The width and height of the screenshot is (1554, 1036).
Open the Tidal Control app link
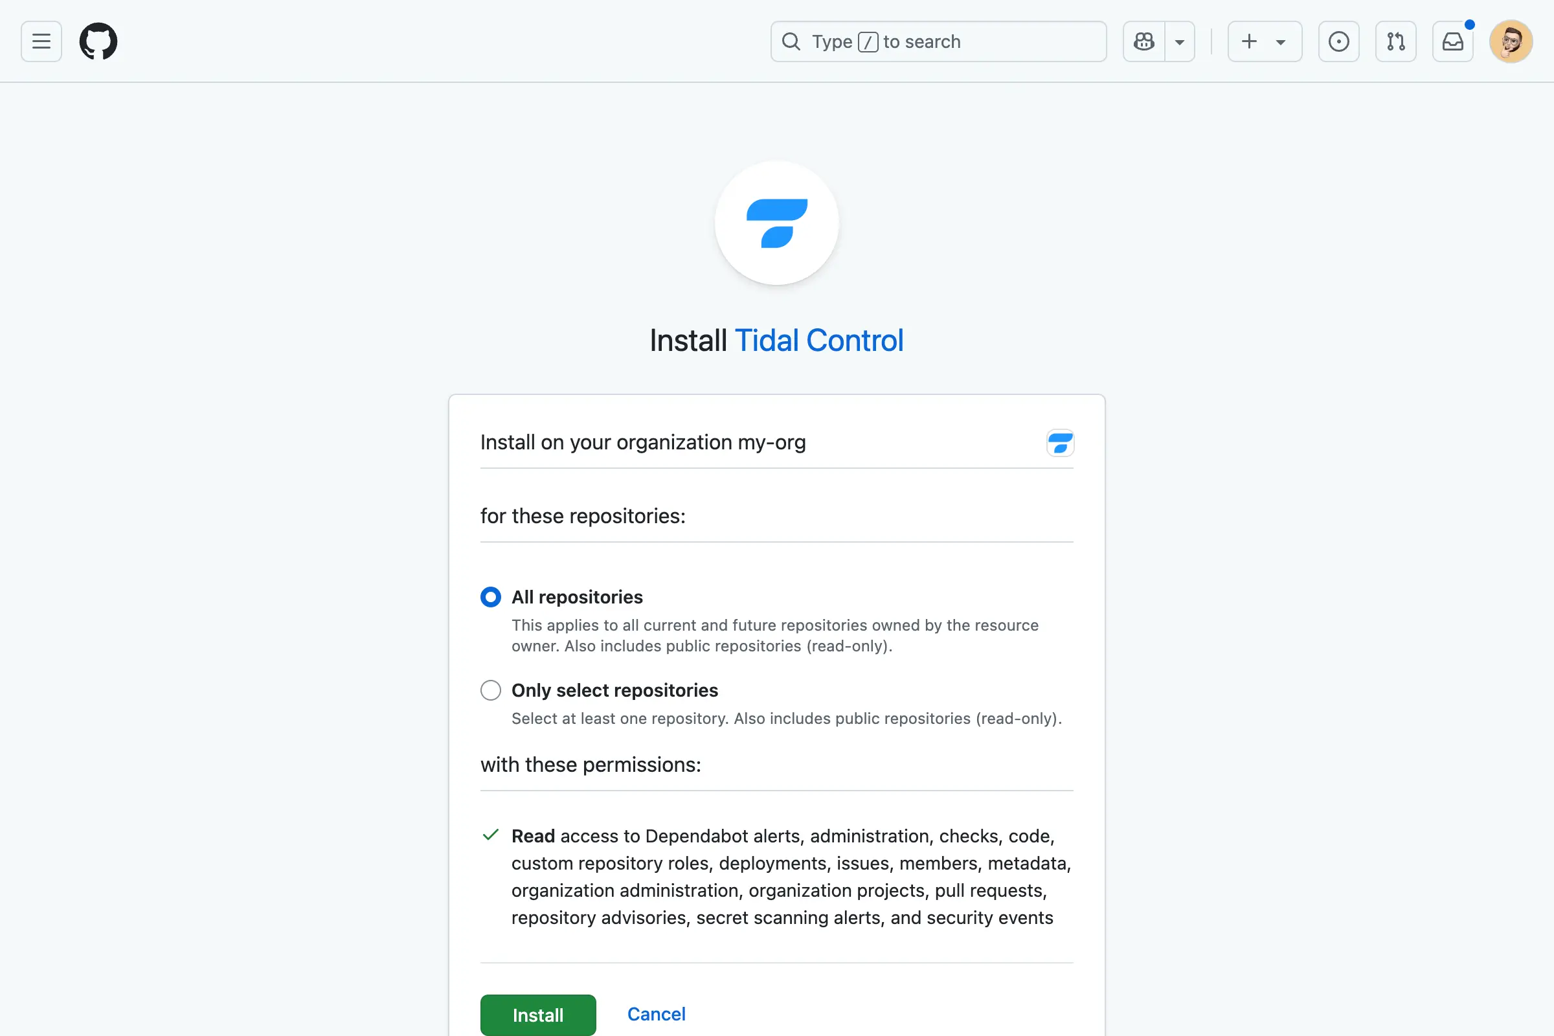pos(818,341)
